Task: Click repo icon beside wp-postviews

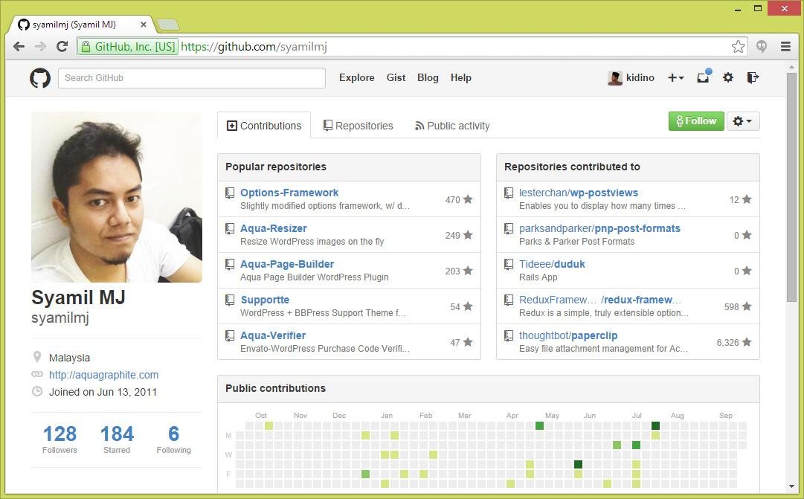Action: tap(509, 193)
